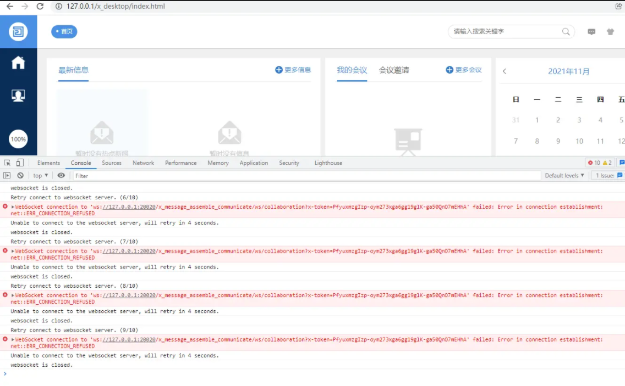Click the 2021年11月 calendar title
Image resolution: width=625 pixels, height=386 pixels.
pos(569,71)
